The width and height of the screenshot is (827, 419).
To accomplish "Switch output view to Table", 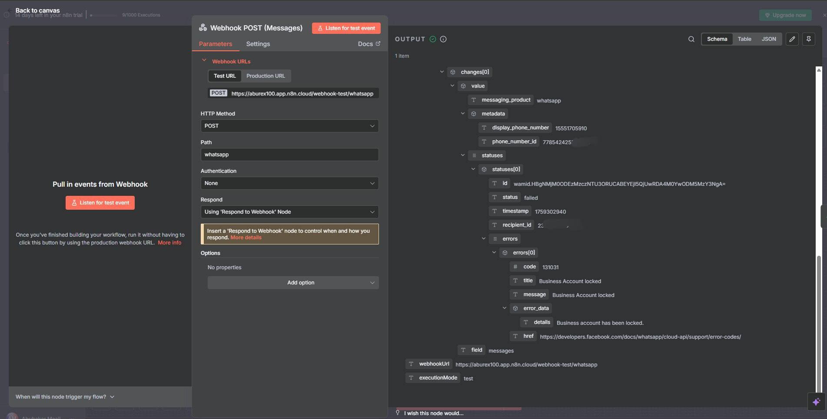I will [744, 39].
